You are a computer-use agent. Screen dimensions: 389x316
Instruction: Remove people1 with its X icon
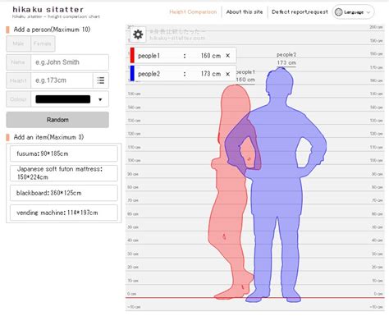click(227, 56)
